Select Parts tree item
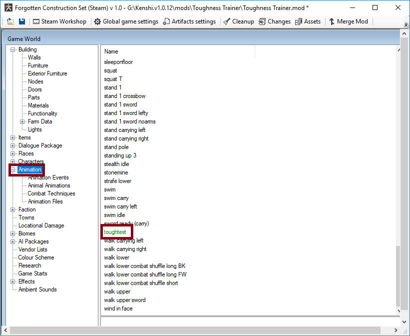This screenshot has height=336, width=410. (34, 97)
